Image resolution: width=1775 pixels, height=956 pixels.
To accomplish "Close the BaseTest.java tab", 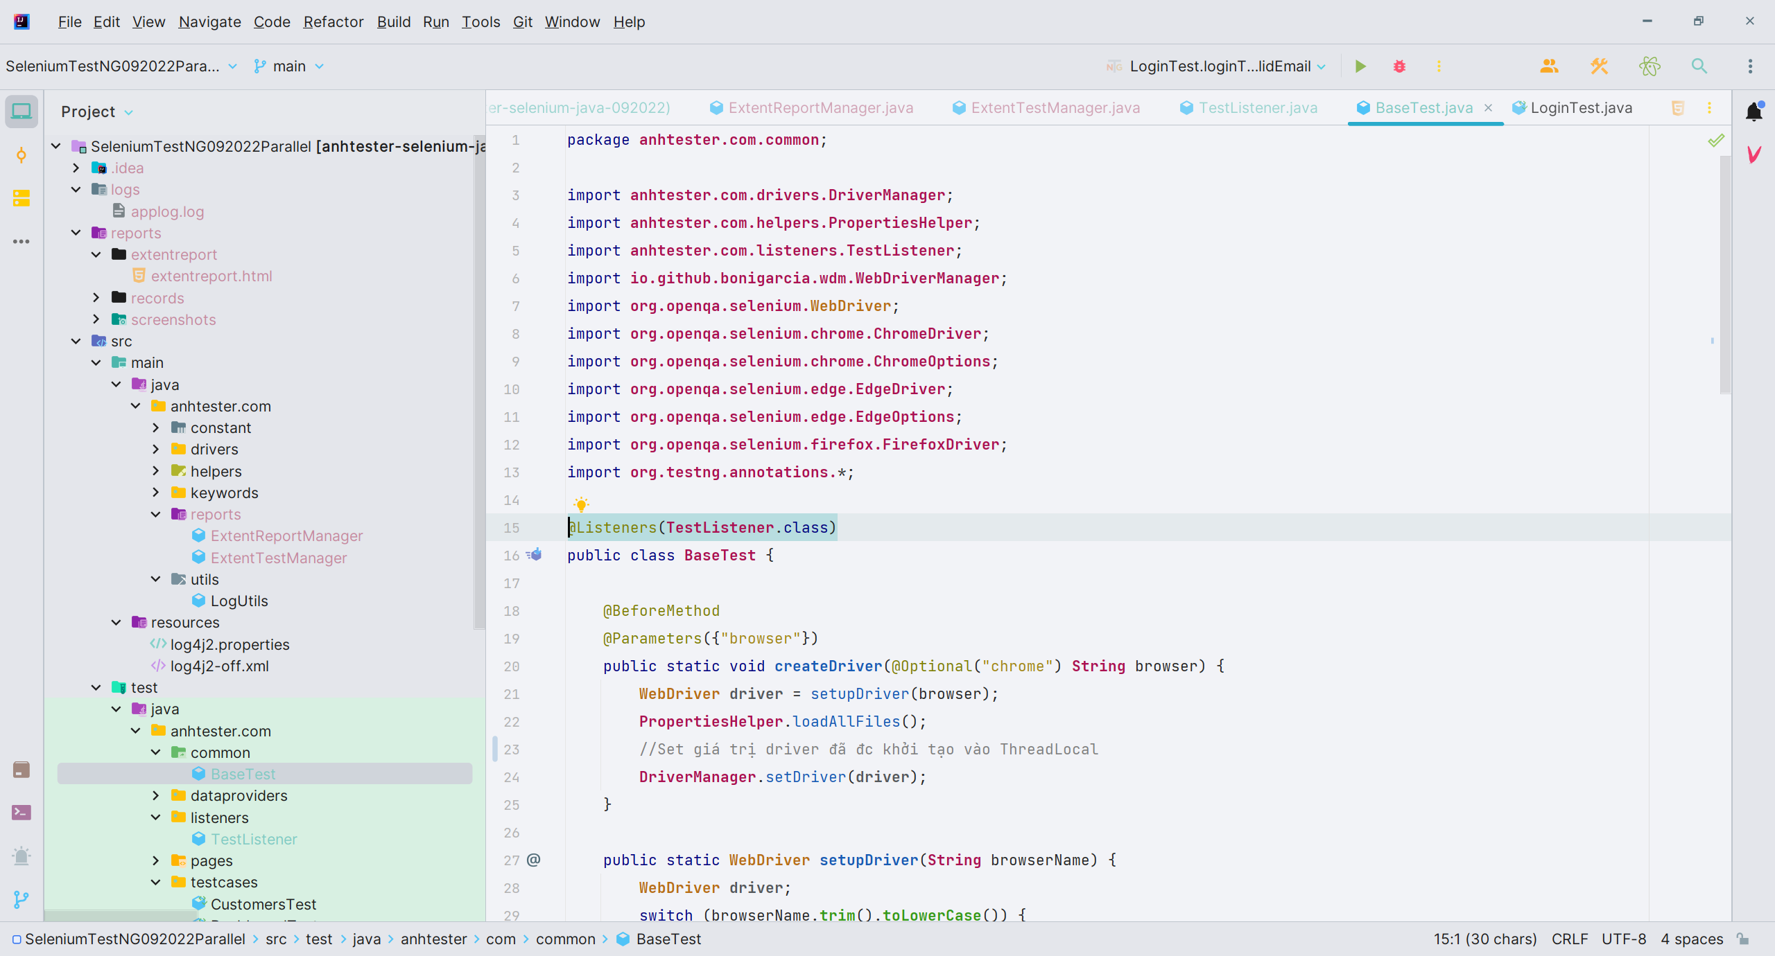I will tap(1488, 108).
